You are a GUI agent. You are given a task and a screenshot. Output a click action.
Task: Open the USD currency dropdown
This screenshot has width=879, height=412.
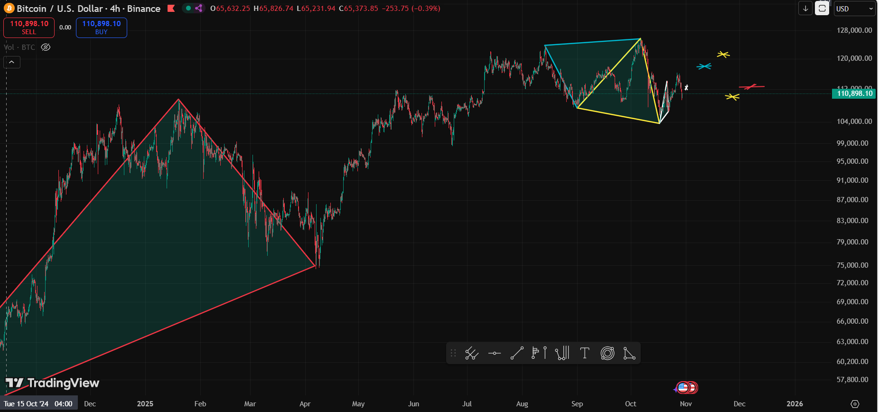(855, 9)
